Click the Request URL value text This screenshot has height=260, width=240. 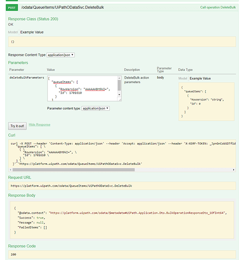point(71,186)
